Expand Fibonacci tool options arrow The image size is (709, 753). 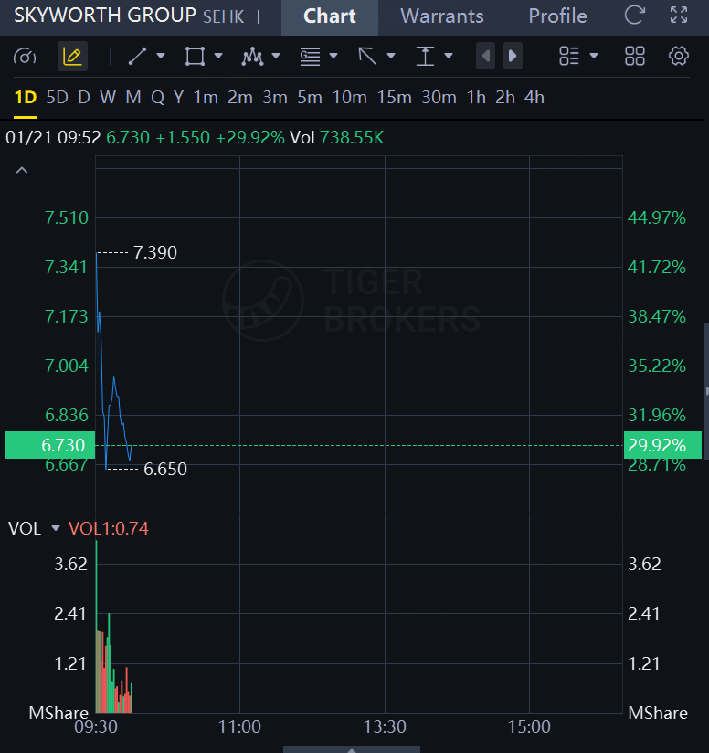(x=333, y=56)
